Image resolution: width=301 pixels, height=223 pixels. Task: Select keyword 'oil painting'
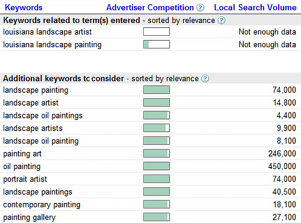coord(22,166)
